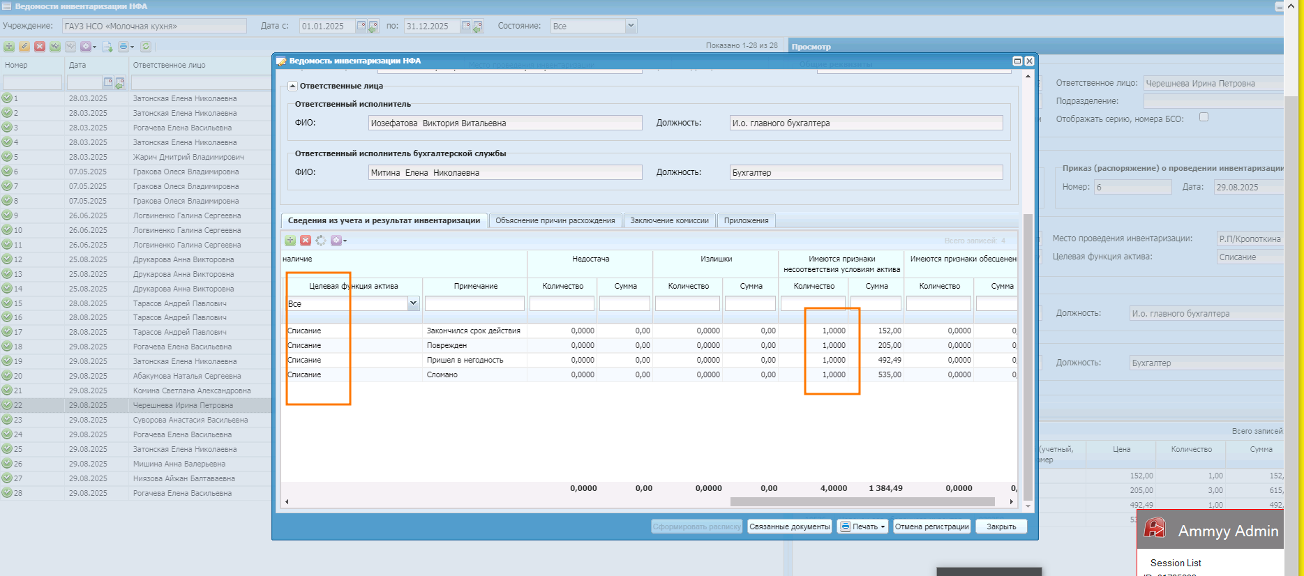Open the 'Печать' dropdown button in dialog

pyautogui.click(x=862, y=526)
